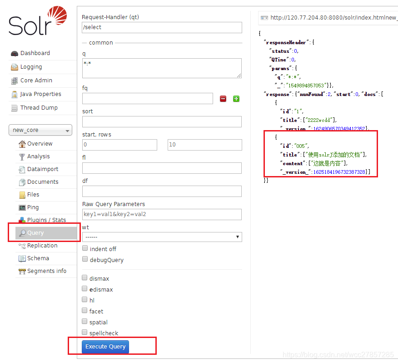
Task: Click the URL link icon beside the address
Action: point(264,18)
